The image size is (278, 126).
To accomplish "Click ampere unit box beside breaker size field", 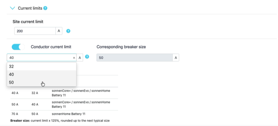I will tap(176, 58).
